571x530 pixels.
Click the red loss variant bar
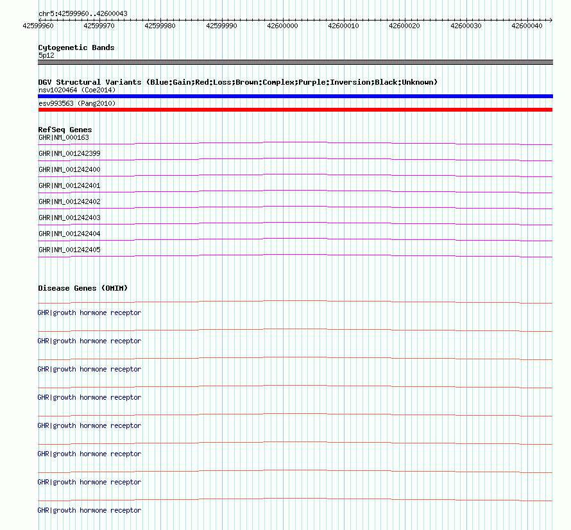click(295, 110)
